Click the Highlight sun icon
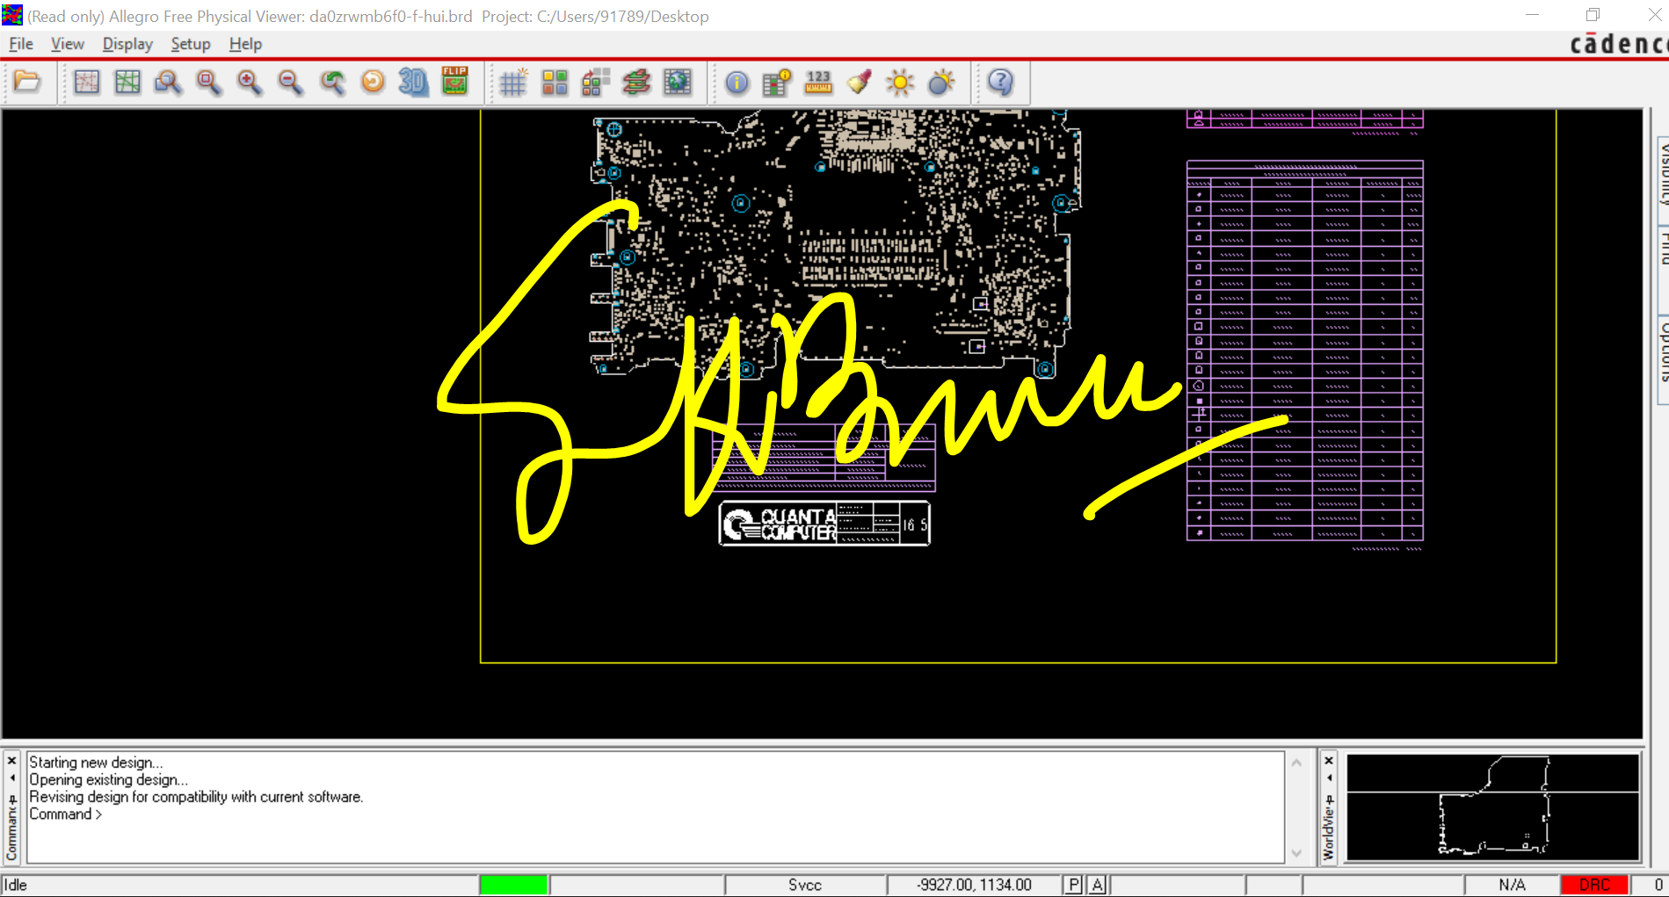The width and height of the screenshot is (1669, 897). [900, 83]
